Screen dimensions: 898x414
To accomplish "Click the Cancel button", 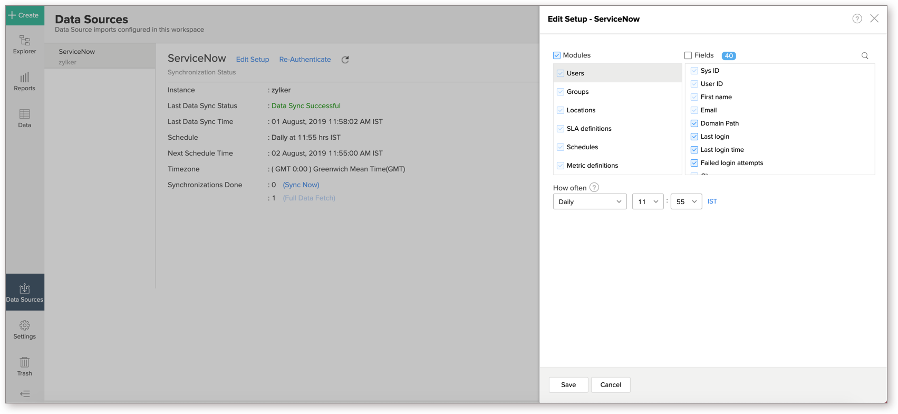I will click(x=611, y=385).
